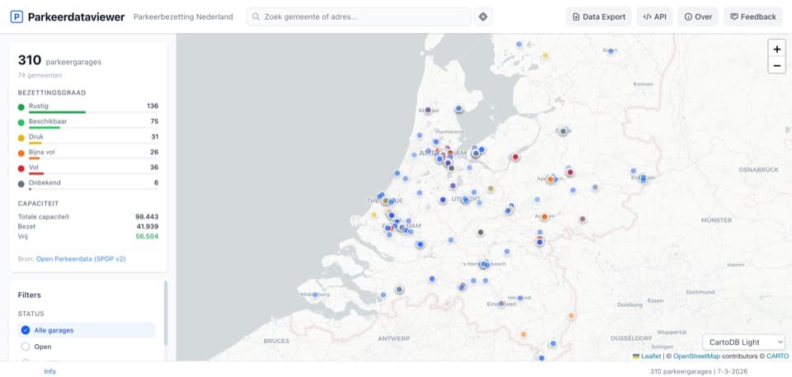Click the dark green Rustig legend dot

coord(21,107)
